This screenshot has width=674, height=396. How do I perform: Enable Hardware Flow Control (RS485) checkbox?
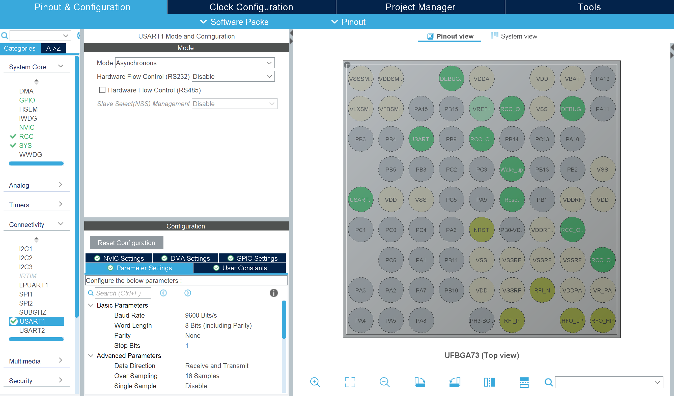(x=102, y=90)
